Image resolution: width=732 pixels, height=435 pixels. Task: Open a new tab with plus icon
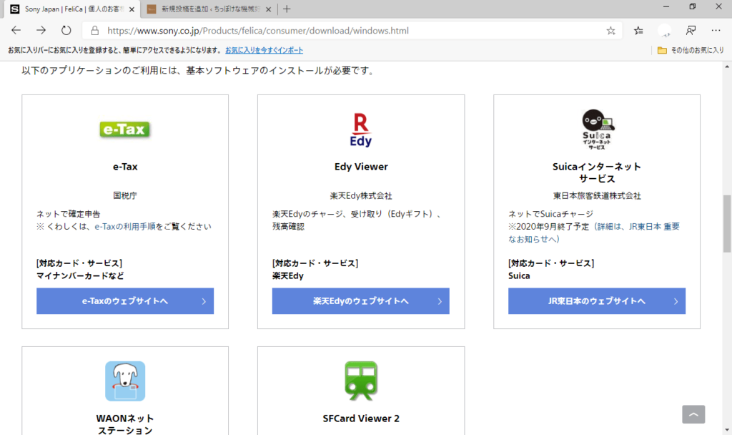287,9
